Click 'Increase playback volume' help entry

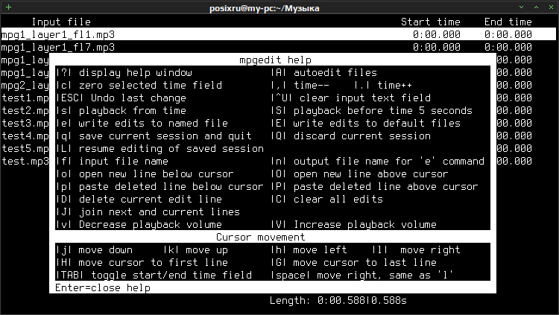click(x=353, y=224)
